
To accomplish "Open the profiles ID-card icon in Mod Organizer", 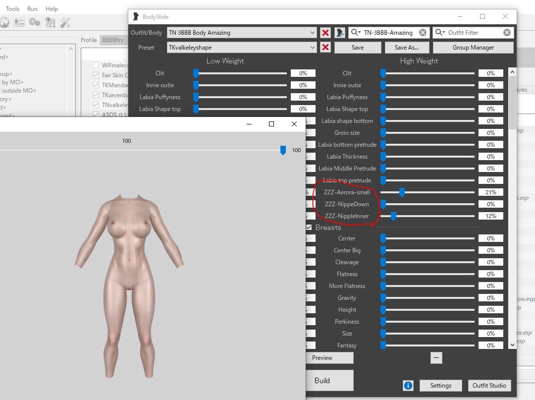I will point(19,22).
